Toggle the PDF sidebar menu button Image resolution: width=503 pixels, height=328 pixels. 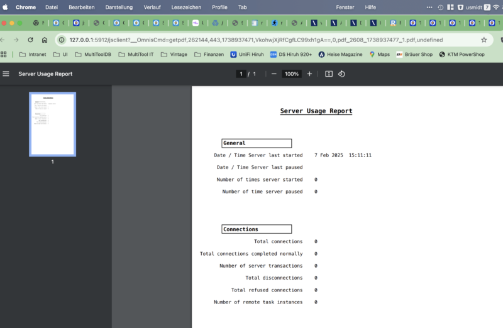(x=6, y=74)
